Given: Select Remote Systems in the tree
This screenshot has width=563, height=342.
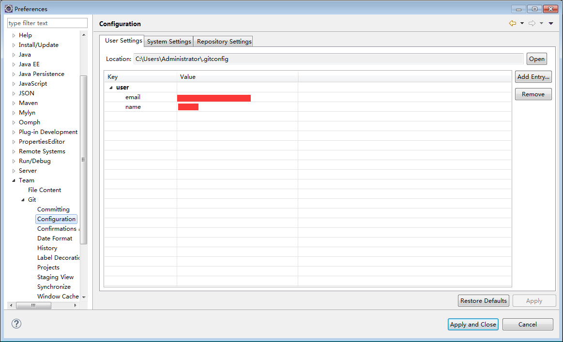Looking at the screenshot, I should (x=42, y=151).
